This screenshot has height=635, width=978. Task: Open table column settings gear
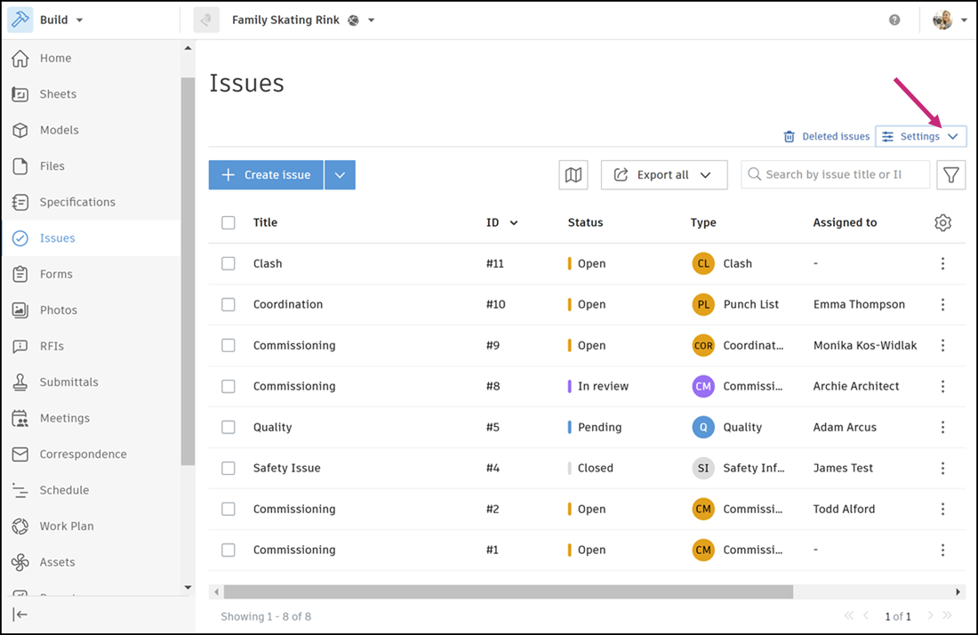tap(942, 222)
